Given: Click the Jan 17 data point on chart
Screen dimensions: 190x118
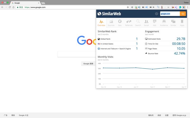Looking at the screenshot, I should pyautogui.click(x=136, y=68).
